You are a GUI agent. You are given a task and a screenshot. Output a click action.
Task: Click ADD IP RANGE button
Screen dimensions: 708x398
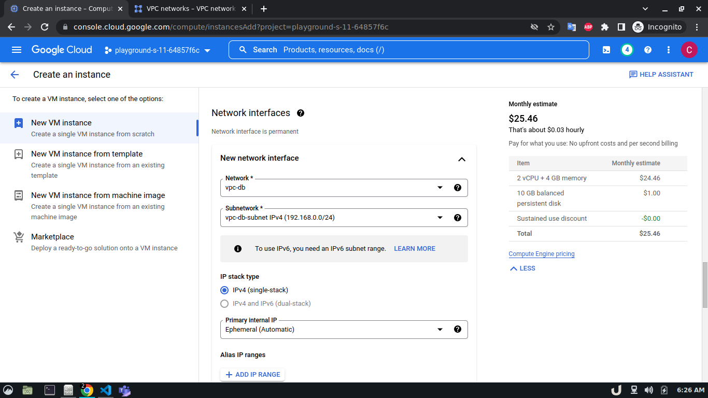tap(252, 375)
